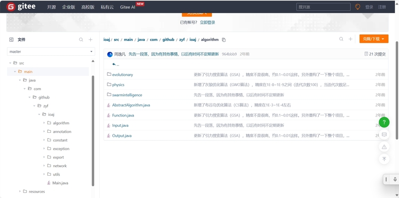Screen dimensions: 399x198
Task: Click the search icon next to clone button
Action: pos(341,39)
